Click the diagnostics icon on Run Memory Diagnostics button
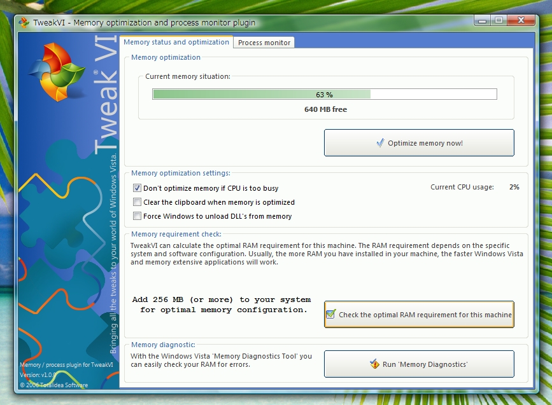This screenshot has height=405, width=552. [x=374, y=364]
